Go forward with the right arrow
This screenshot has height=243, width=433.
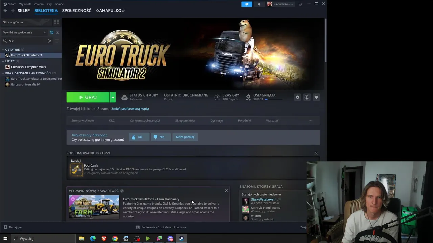pos(13,11)
